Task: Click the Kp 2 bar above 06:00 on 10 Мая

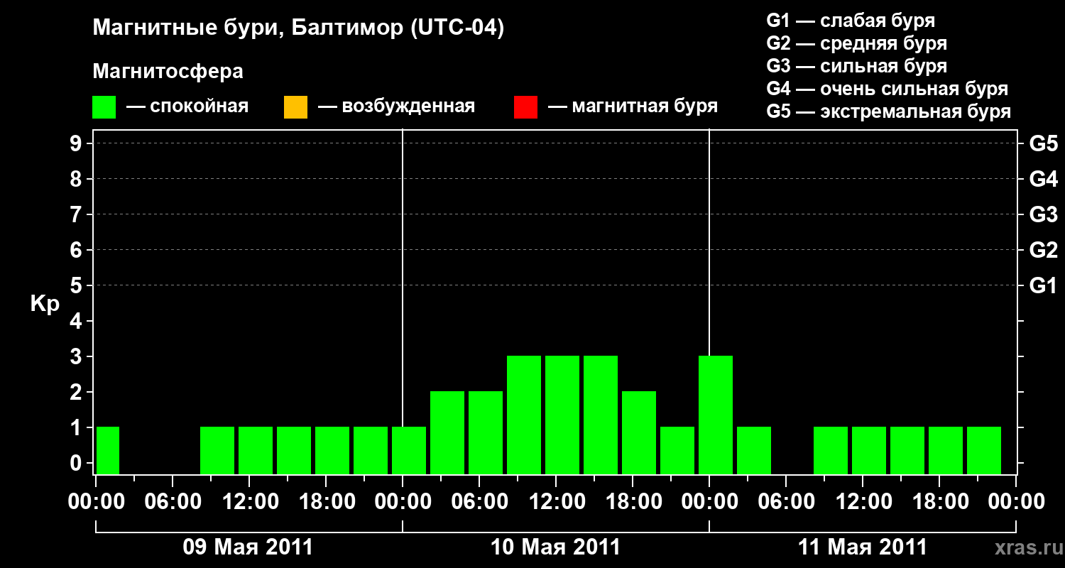Action: [x=486, y=432]
